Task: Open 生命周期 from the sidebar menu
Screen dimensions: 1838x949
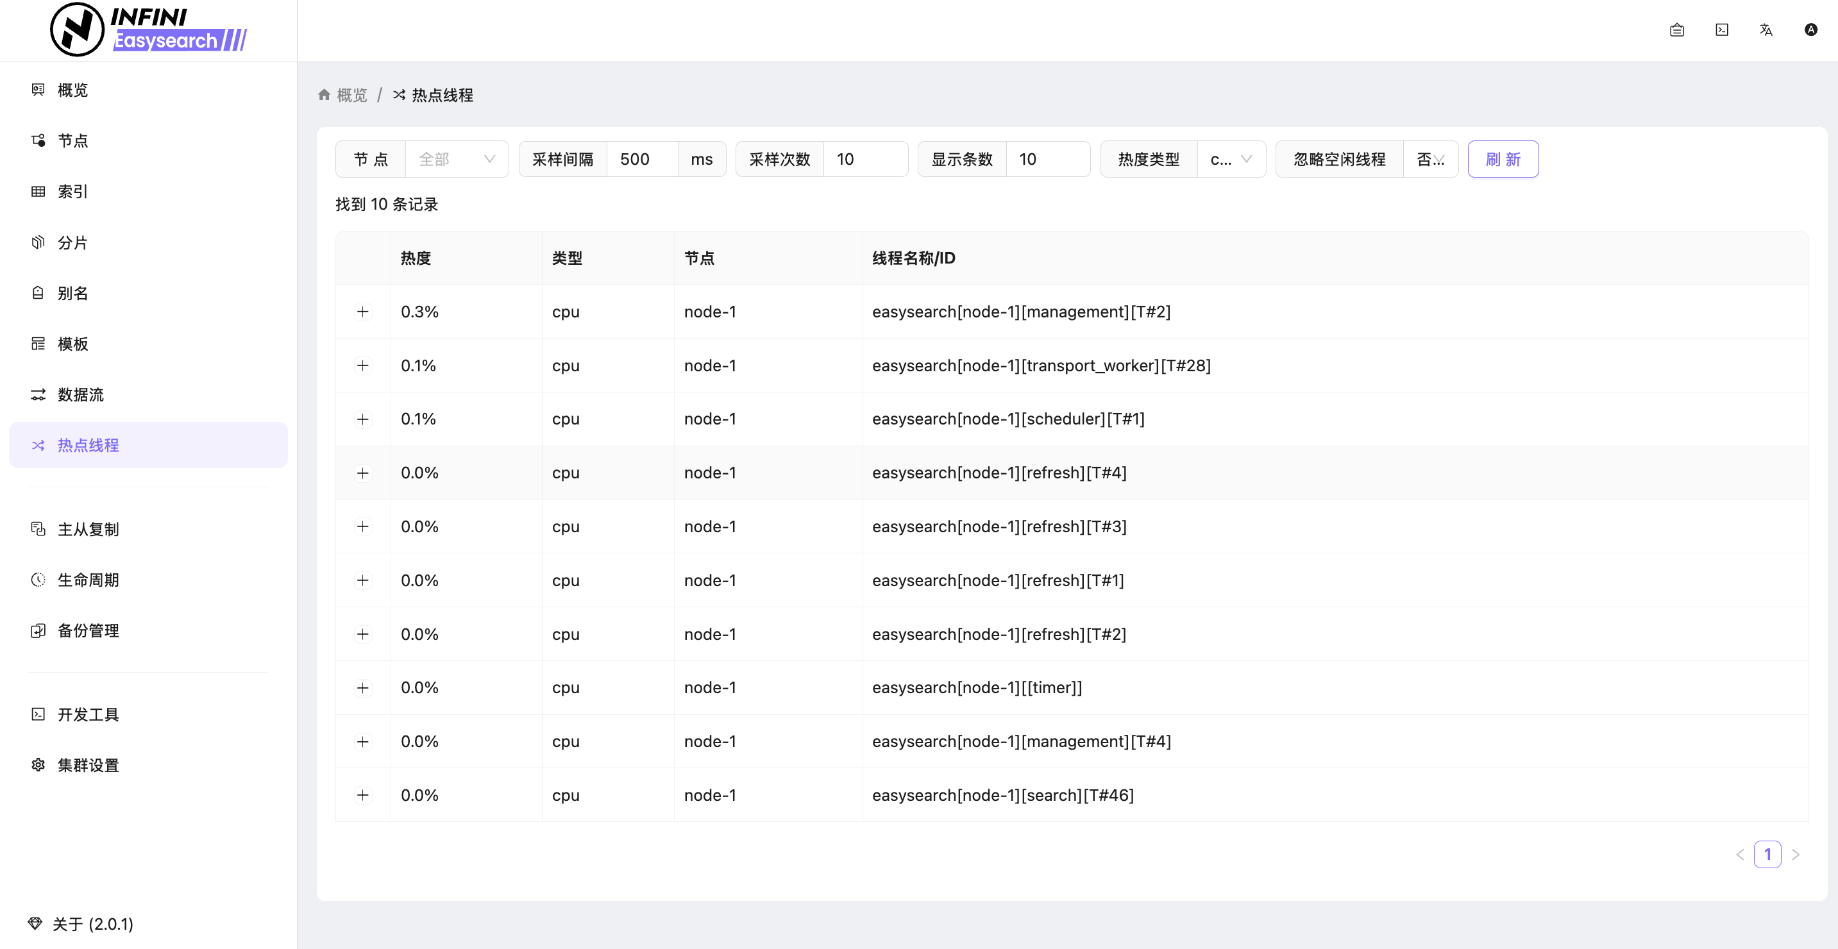Action: click(x=88, y=580)
